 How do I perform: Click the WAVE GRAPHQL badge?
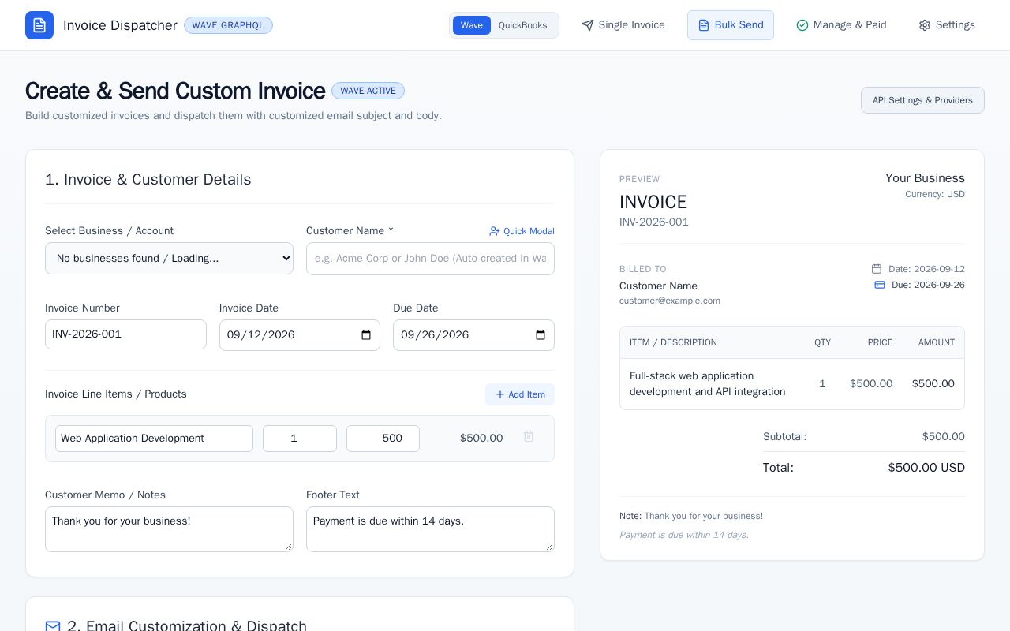pyautogui.click(x=228, y=25)
